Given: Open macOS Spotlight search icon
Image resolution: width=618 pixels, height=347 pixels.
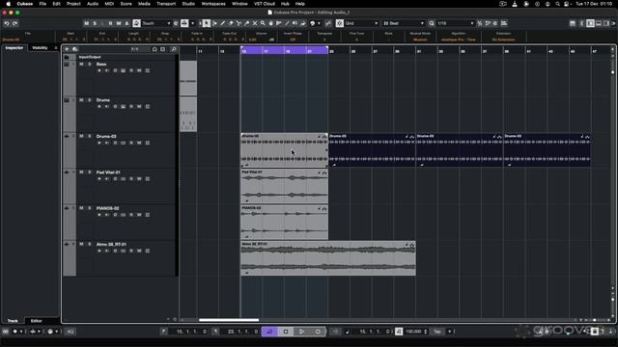Looking at the screenshot, I should (x=557, y=4).
